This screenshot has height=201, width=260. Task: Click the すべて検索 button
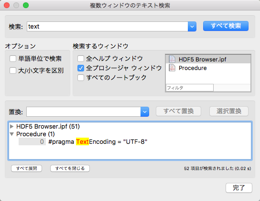pyautogui.click(x=226, y=26)
